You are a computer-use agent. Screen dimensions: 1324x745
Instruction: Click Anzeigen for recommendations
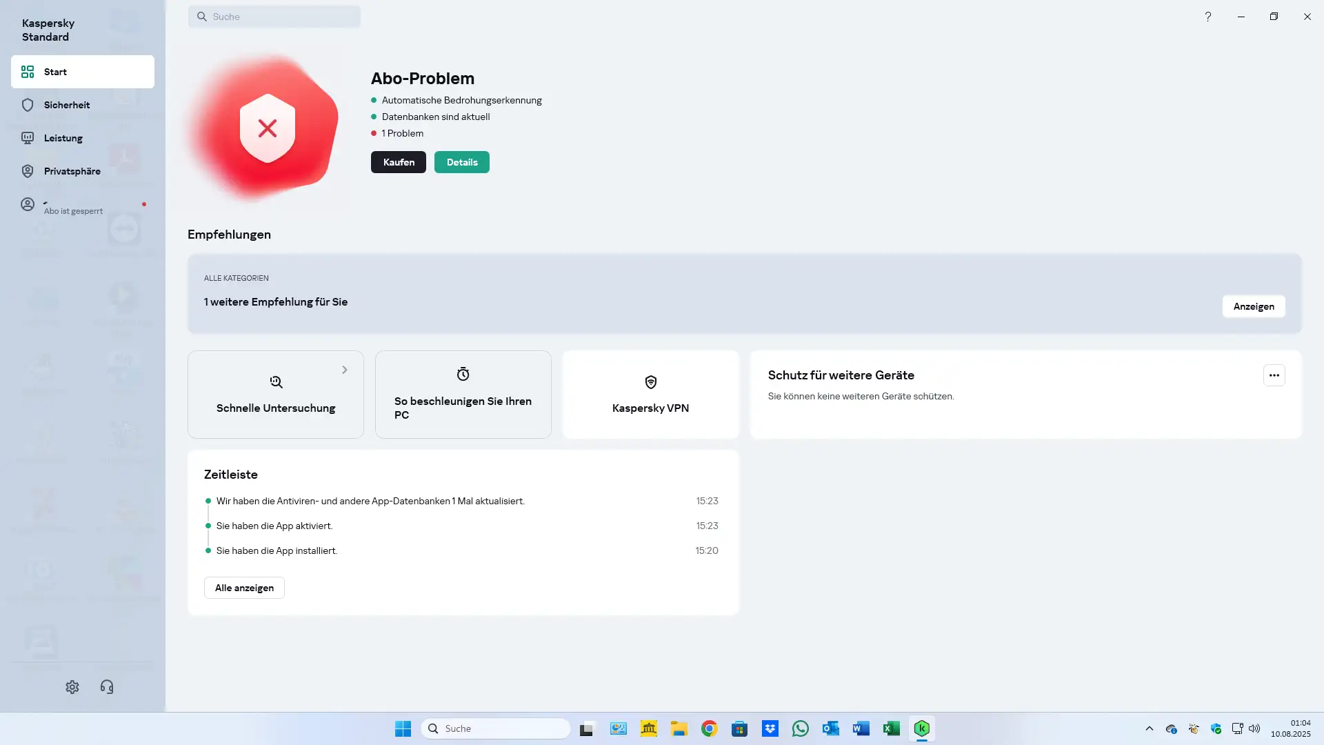(x=1253, y=306)
